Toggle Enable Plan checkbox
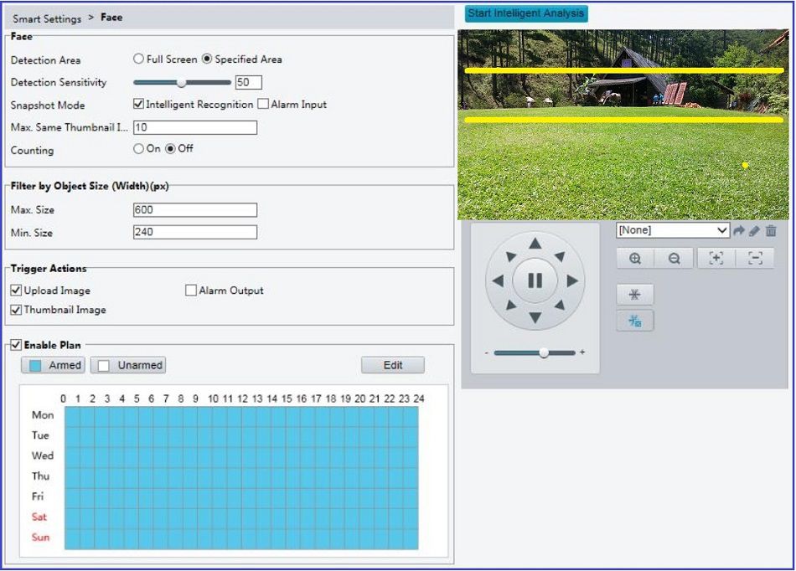 tap(16, 345)
